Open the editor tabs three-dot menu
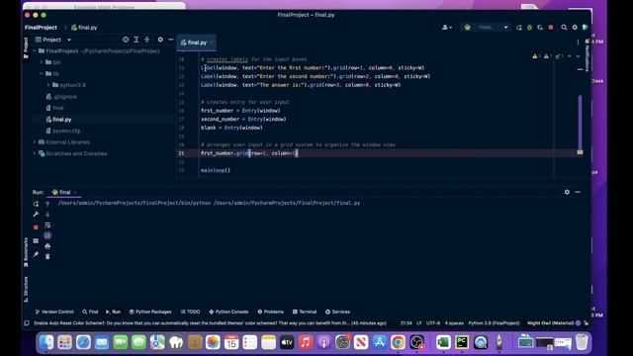The height and width of the screenshot is (356, 633). point(578,43)
